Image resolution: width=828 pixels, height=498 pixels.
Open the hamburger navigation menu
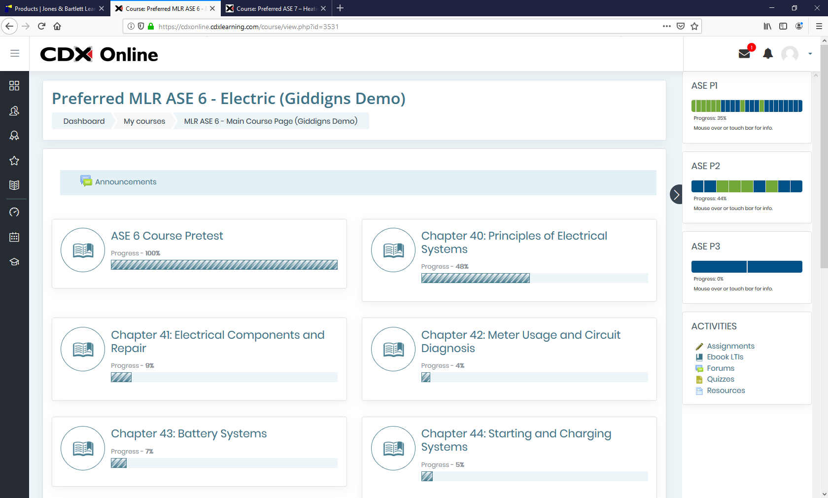click(x=15, y=53)
